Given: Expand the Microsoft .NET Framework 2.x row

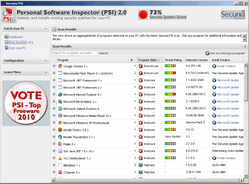Looking at the screenshot, I should (54, 87).
